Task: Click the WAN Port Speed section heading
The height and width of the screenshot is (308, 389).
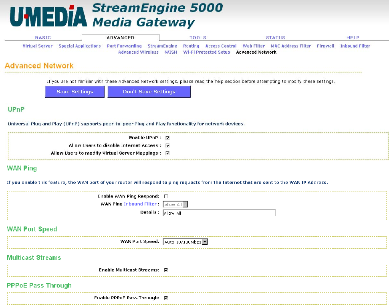Action: (x=32, y=229)
